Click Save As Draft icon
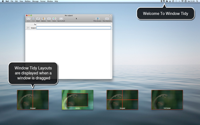 (61, 19)
